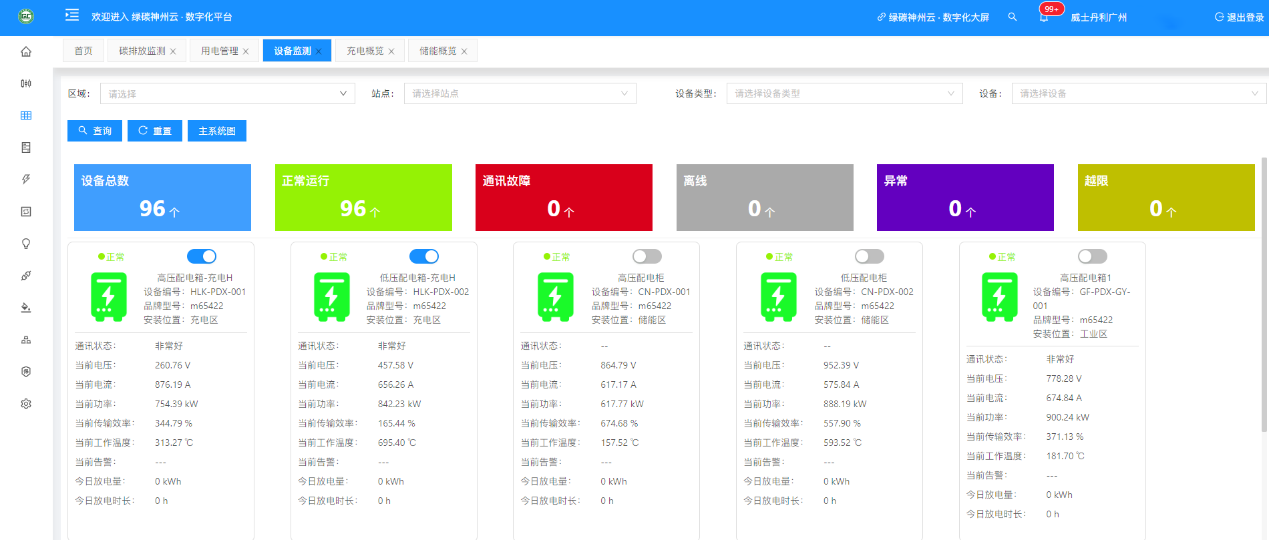
Task: Turn on the CN-PDX-001 device switch
Action: [x=647, y=256]
